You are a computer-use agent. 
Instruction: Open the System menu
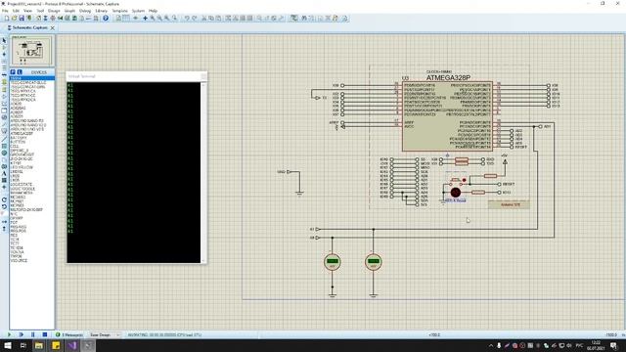click(x=138, y=11)
